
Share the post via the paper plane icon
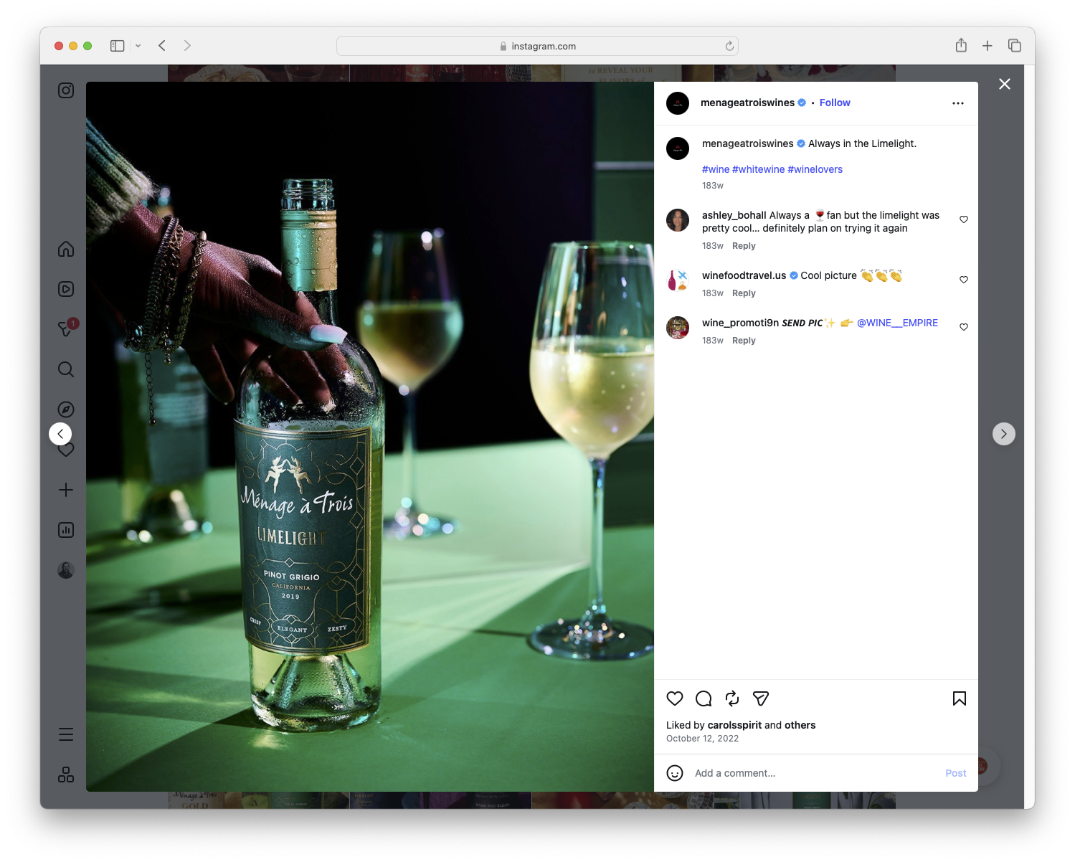click(760, 698)
